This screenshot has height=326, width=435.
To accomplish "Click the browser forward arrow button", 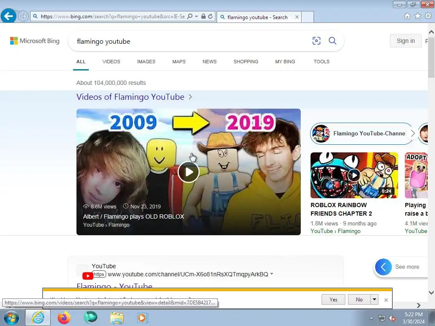I will coord(23,17).
